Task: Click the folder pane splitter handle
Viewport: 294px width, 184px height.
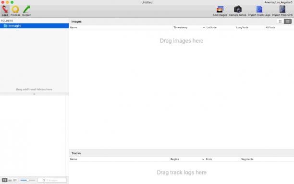Action: pos(34,94)
